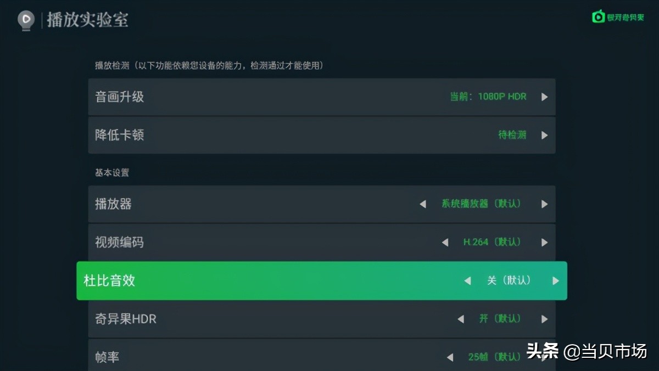Click the 待检测 status text

click(512, 135)
